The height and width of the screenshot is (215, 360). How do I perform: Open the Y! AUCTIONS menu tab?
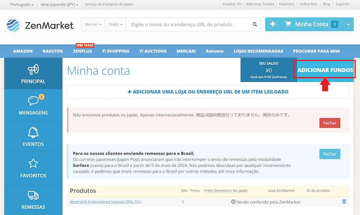(153, 51)
